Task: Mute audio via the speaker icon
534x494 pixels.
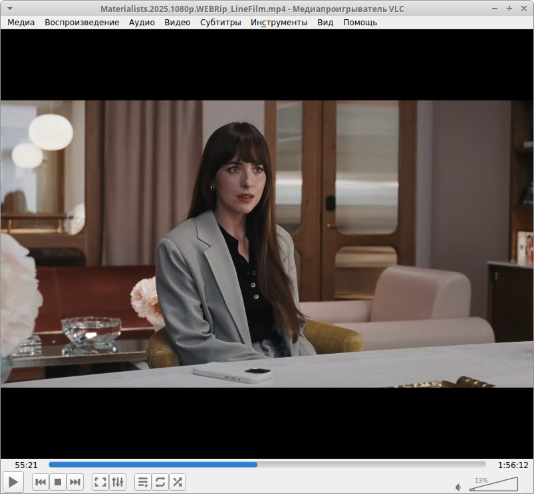Action: coord(458,487)
